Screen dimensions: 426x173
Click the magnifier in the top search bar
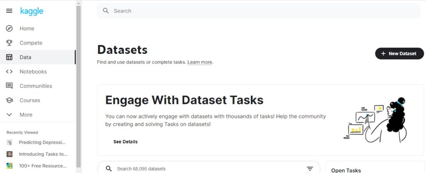click(x=106, y=11)
